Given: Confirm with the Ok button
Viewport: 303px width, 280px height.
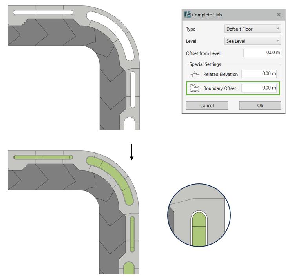Looking at the screenshot, I should (x=260, y=105).
